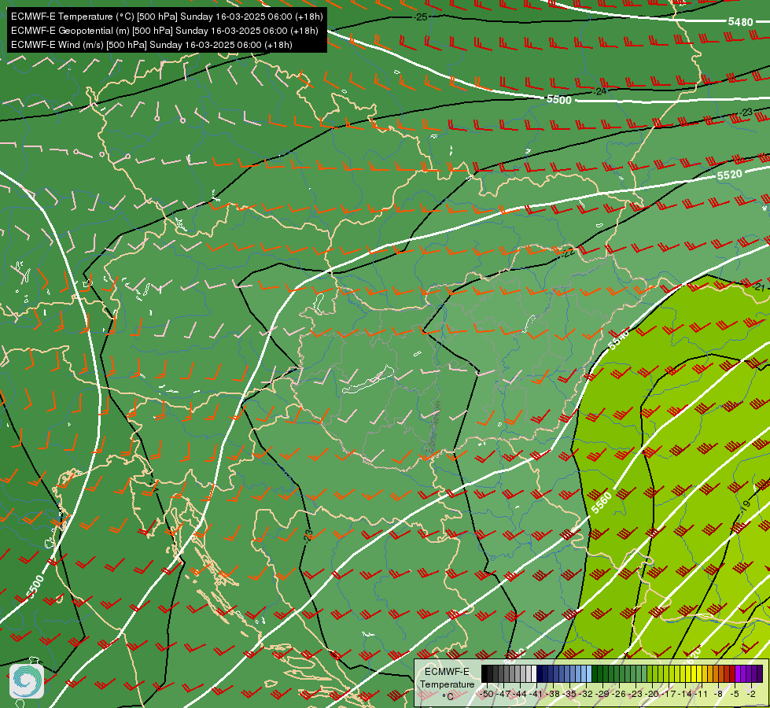The image size is (770, 708).
Task: Click the swirl logo icon at bottom-left
Action: pos(27,680)
